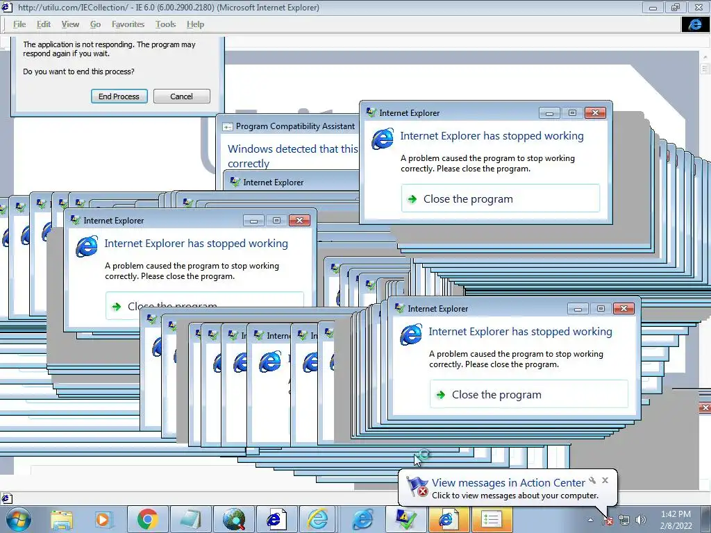This screenshot has height=533, width=711.
Task: Choose Close the program in top-right crash dialog
Action: (501, 198)
